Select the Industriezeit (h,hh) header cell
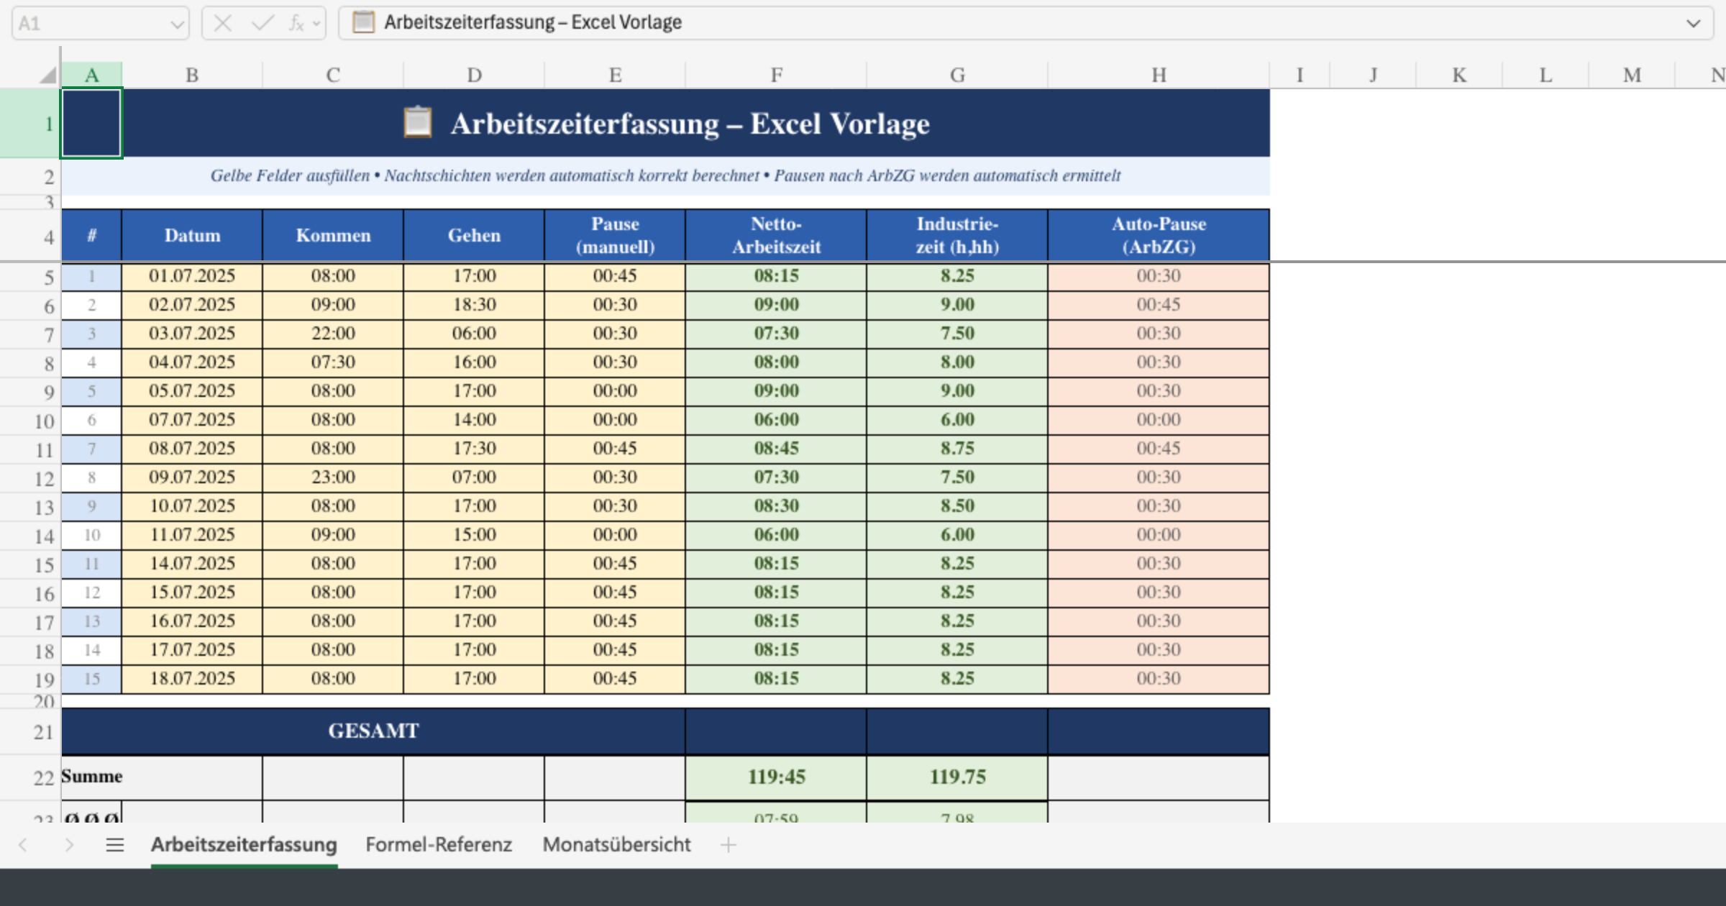The image size is (1726, 906). (x=957, y=235)
